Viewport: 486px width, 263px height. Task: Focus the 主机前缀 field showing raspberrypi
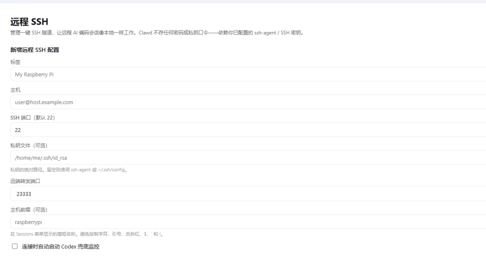pos(248,222)
